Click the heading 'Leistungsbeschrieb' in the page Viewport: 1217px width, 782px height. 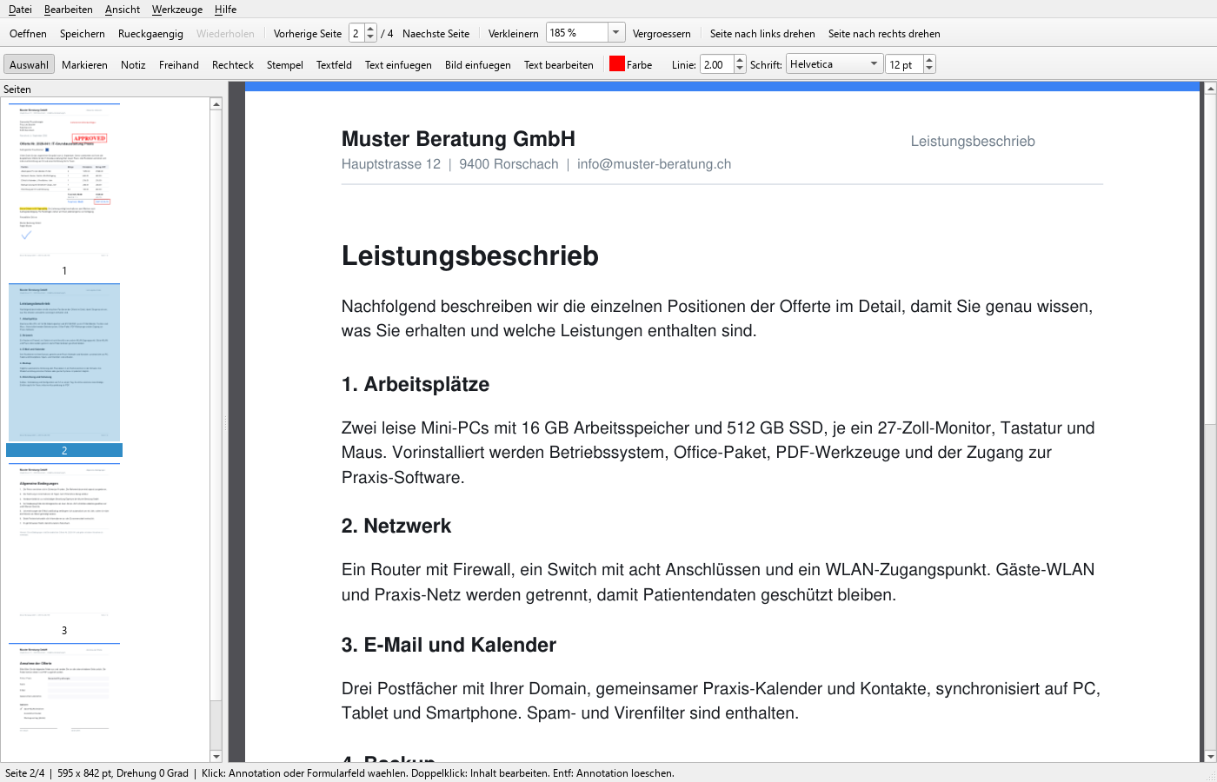point(470,255)
